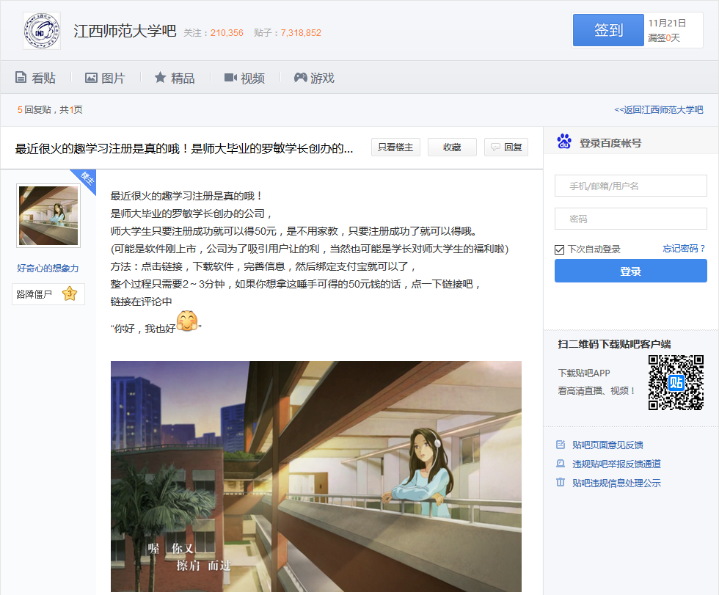This screenshot has height=595, width=719.
Task: Switch to the 图片 tab
Action: tap(105, 78)
